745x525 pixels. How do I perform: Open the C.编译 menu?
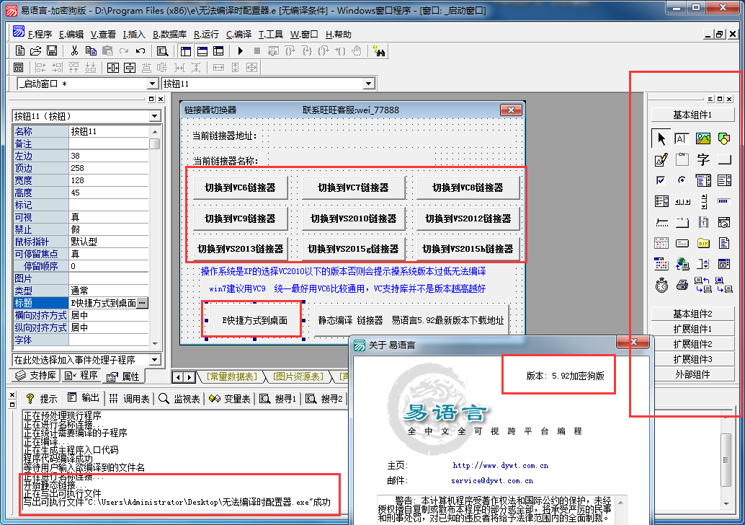[x=239, y=34]
